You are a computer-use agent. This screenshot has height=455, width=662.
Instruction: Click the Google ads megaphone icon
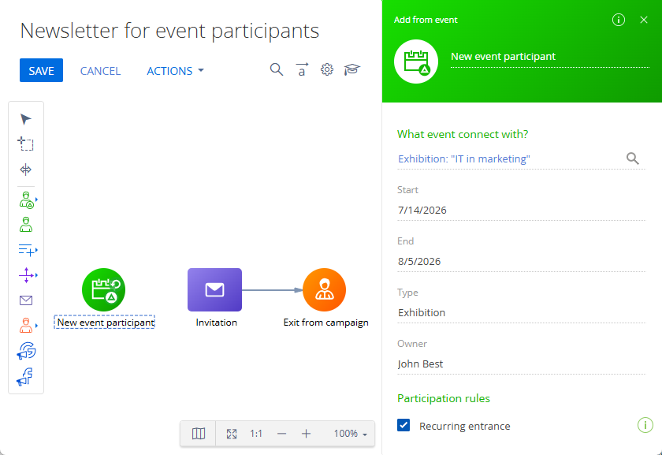pyautogui.click(x=26, y=351)
